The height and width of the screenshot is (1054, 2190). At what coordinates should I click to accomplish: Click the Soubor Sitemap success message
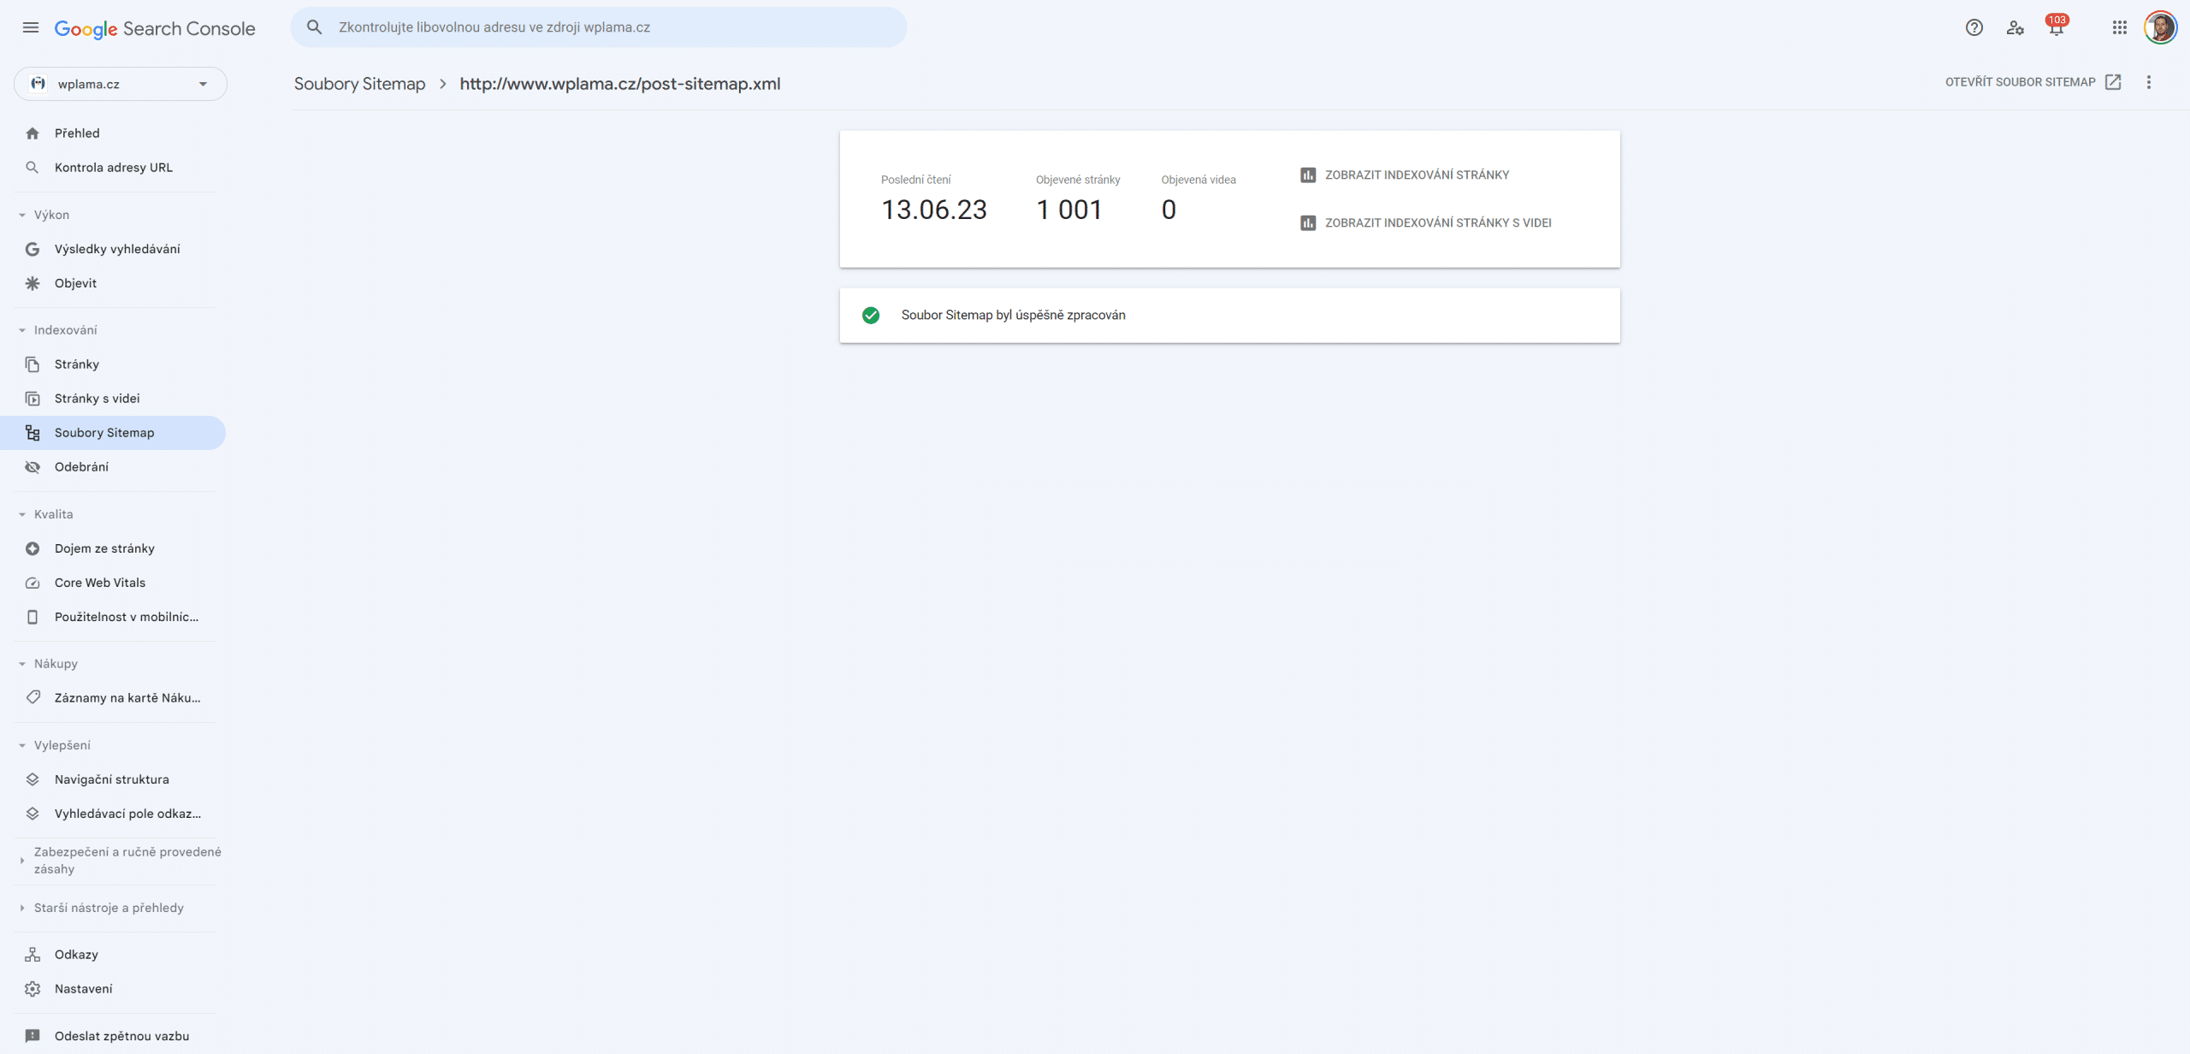click(x=1013, y=316)
